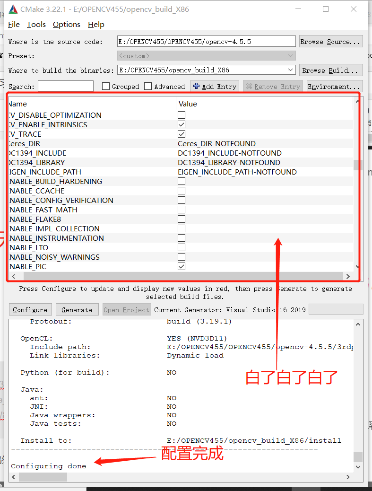
Task: Click the Install to path text
Action: [x=254, y=440]
